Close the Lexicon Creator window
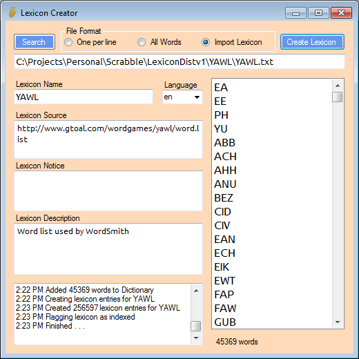The image size is (359, 359). click(341, 13)
